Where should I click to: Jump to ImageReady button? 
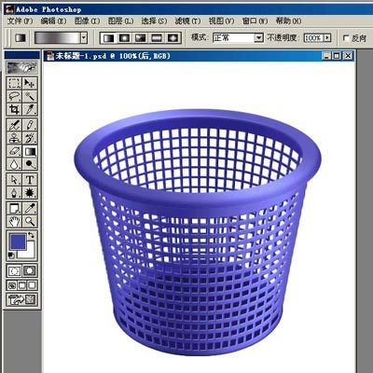tap(21, 299)
